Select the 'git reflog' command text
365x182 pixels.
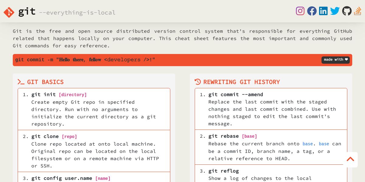pos(224,171)
